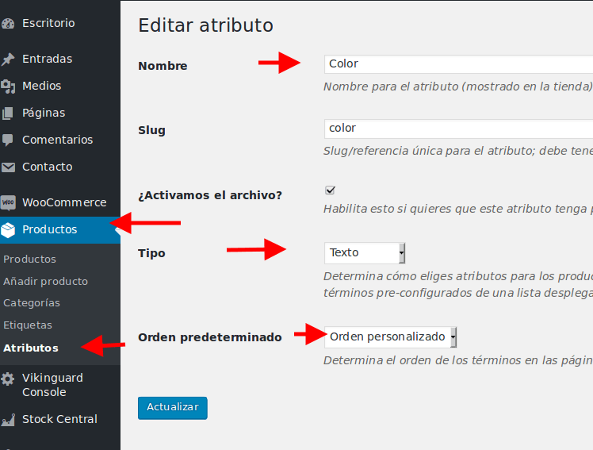Click the Nombre field containing Color
The height and width of the screenshot is (450, 593).
point(458,64)
